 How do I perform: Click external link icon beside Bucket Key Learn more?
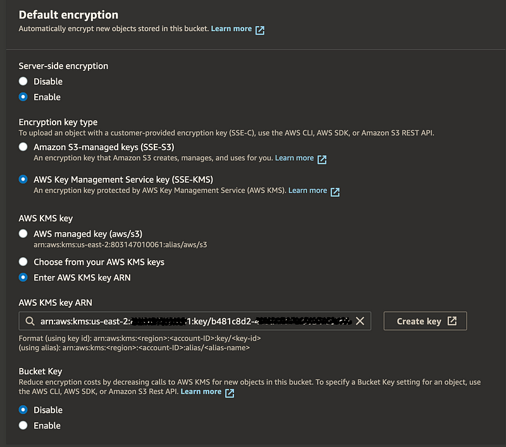coord(230,393)
